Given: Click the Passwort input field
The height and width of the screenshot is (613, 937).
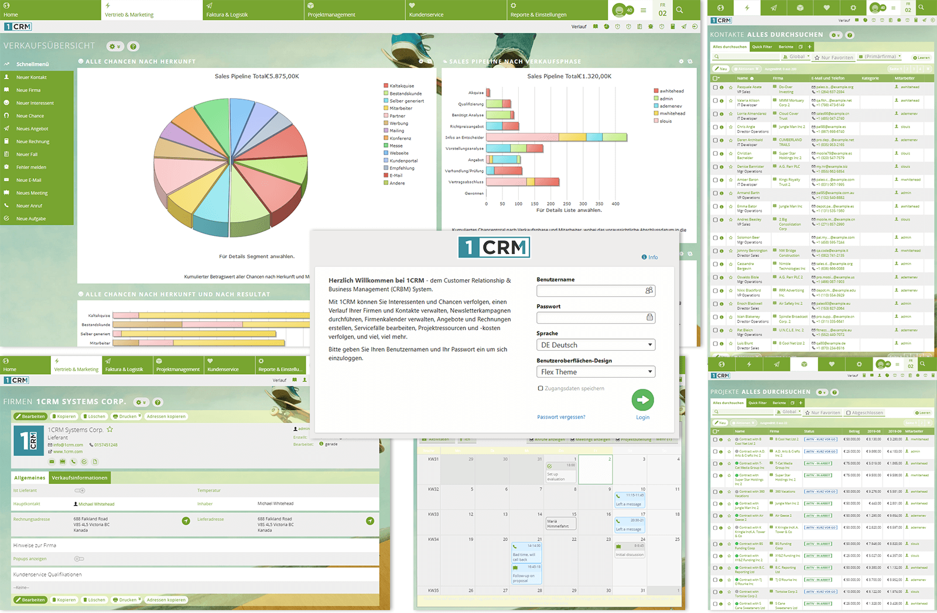Looking at the screenshot, I should (596, 318).
